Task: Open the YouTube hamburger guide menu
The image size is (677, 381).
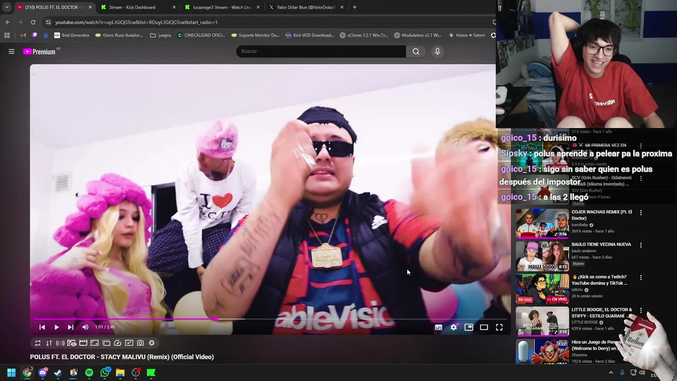Action: pyautogui.click(x=11, y=51)
